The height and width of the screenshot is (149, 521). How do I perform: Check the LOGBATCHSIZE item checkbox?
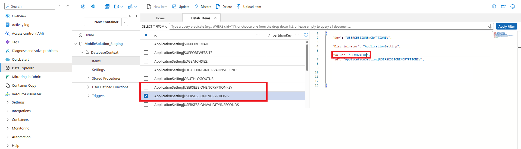pos(146,61)
